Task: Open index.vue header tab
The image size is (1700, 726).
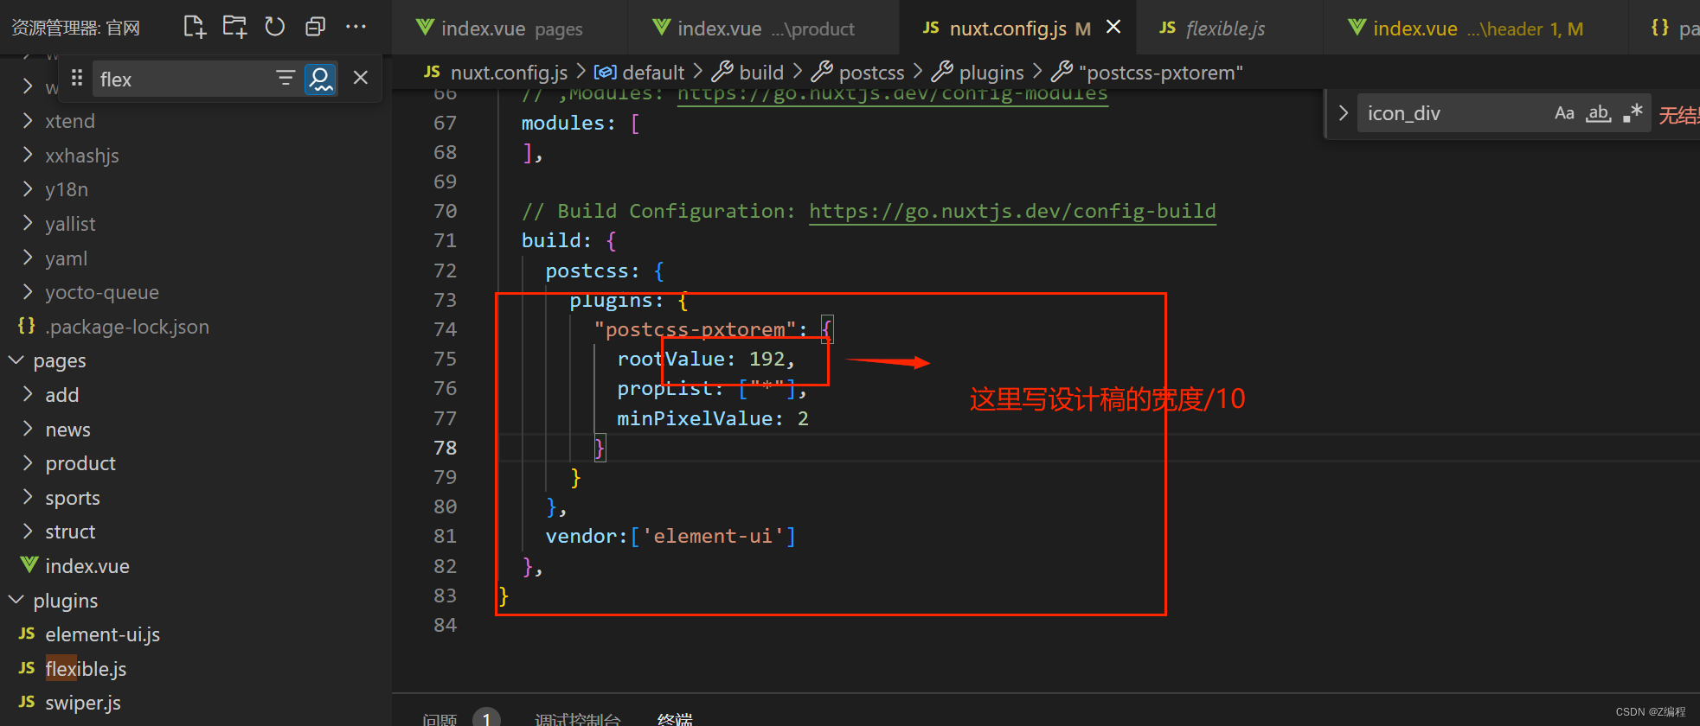Action: [x=1477, y=29]
